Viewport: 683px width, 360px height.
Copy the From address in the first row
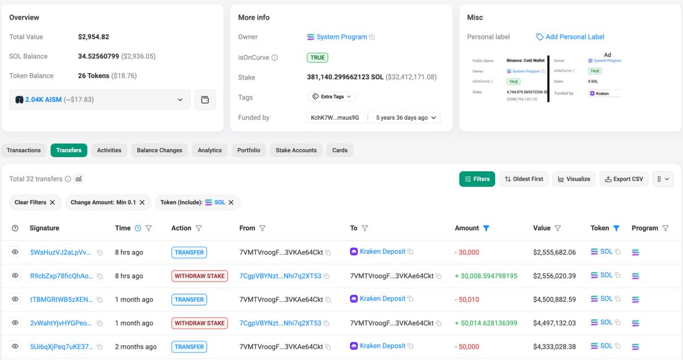[x=328, y=252]
